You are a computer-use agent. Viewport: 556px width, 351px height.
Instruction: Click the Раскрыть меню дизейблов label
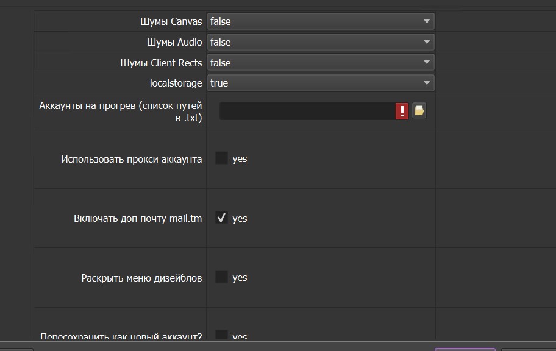tap(141, 278)
